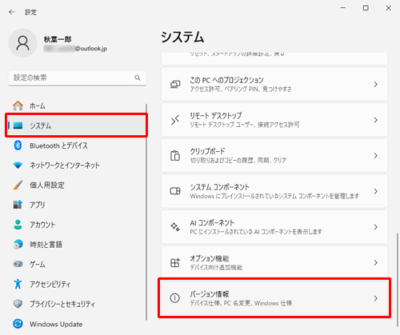Click the アプリ icon in sidebar
This screenshot has width=400, height=335.
tap(18, 205)
